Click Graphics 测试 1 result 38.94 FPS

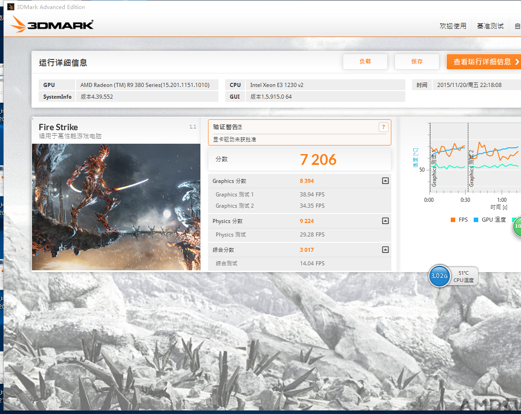click(312, 194)
